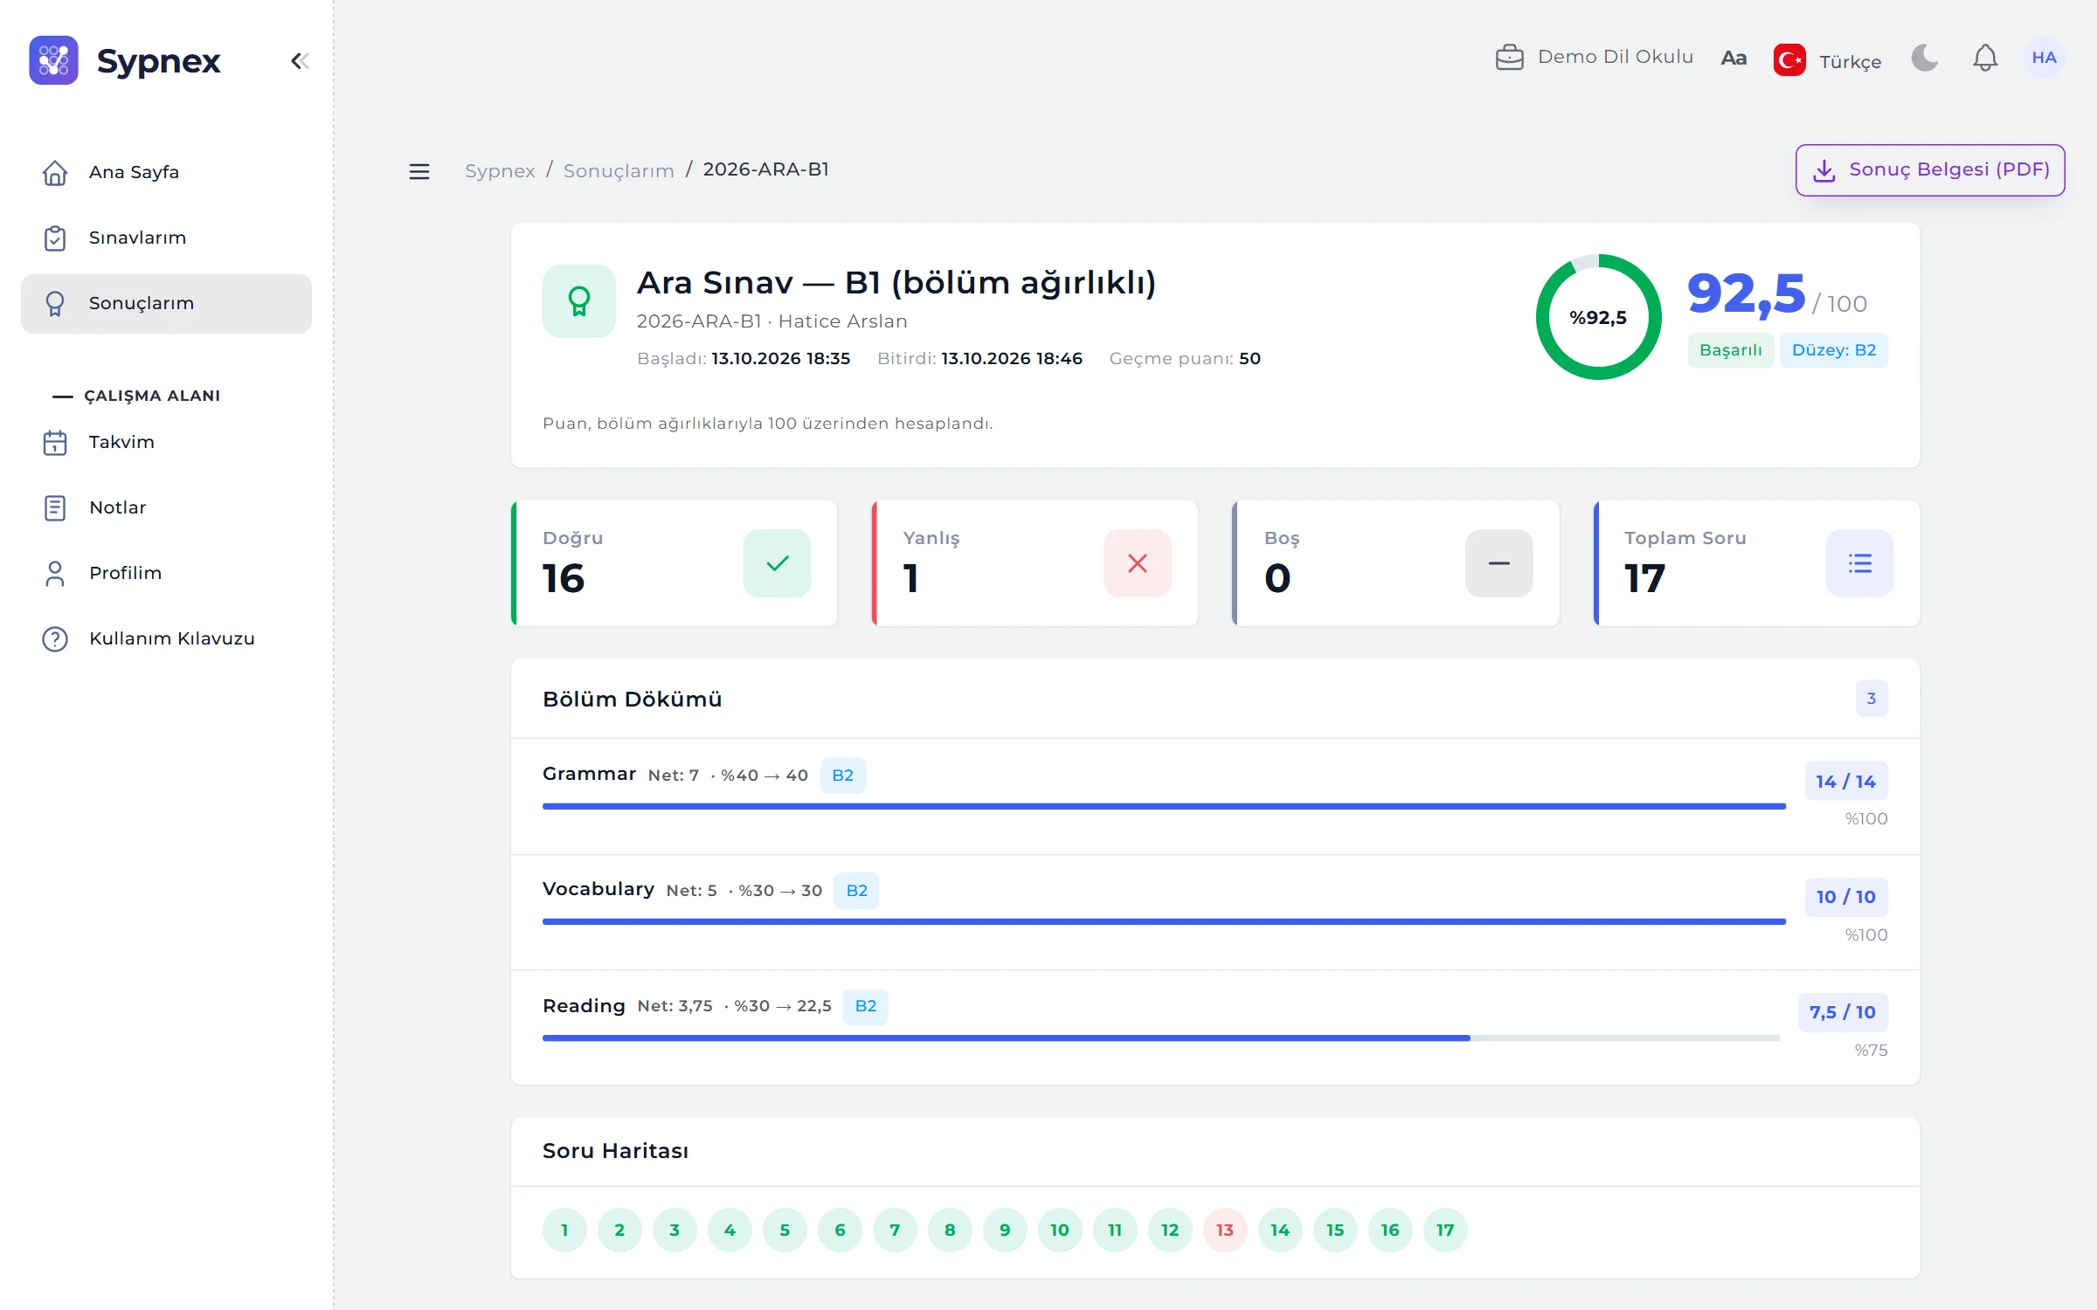Collapse the sidebar with double chevron
Image resolution: width=2097 pixels, height=1310 pixels.
point(300,60)
